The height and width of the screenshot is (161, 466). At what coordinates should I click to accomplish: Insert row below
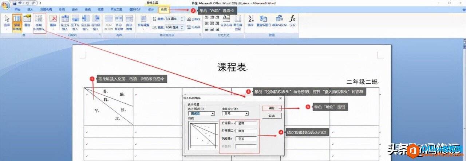tap(75, 22)
